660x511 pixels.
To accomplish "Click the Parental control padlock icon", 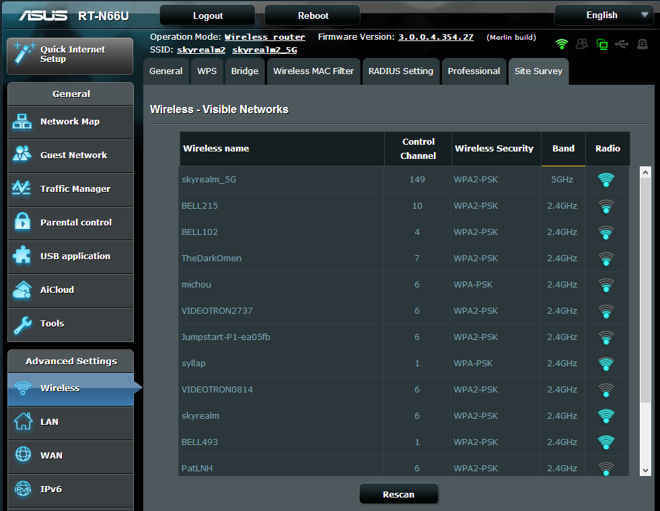I will pyautogui.click(x=22, y=222).
